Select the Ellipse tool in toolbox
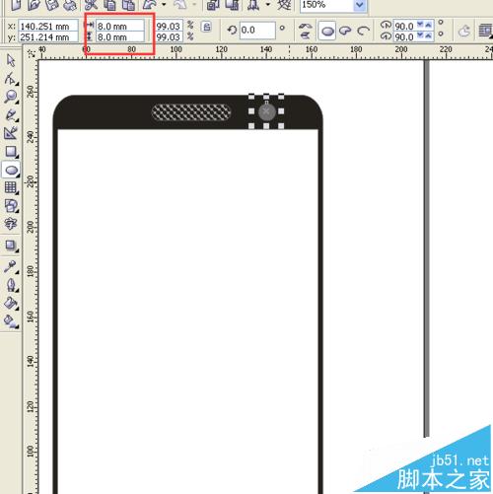The width and height of the screenshot is (493, 494). coord(11,170)
